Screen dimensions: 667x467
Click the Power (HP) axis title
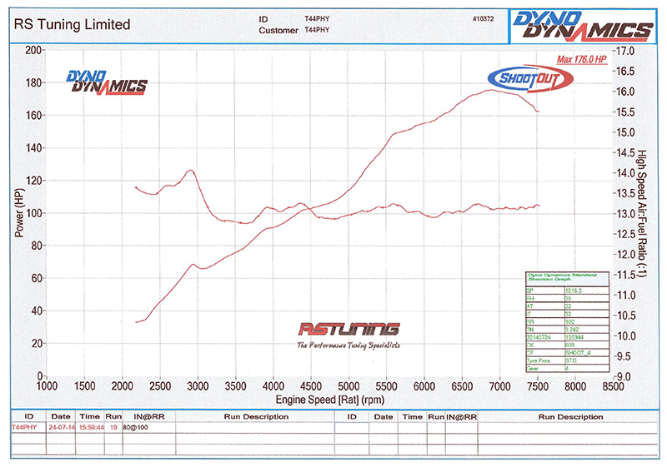[19, 213]
